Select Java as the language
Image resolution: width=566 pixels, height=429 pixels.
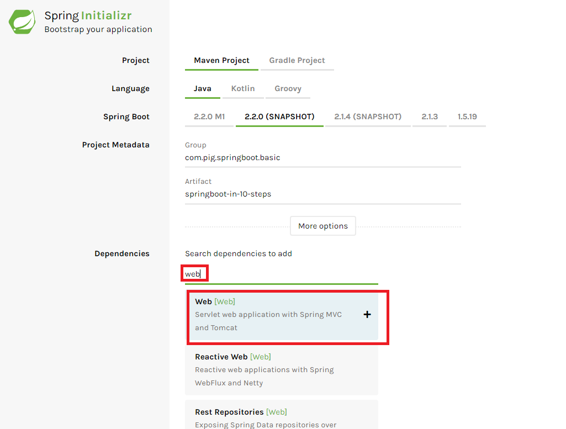(x=203, y=88)
